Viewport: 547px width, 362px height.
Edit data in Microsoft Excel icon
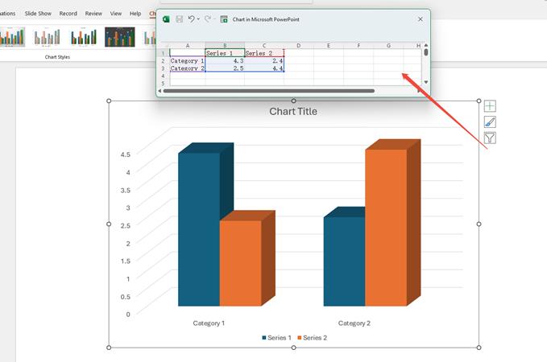224,19
